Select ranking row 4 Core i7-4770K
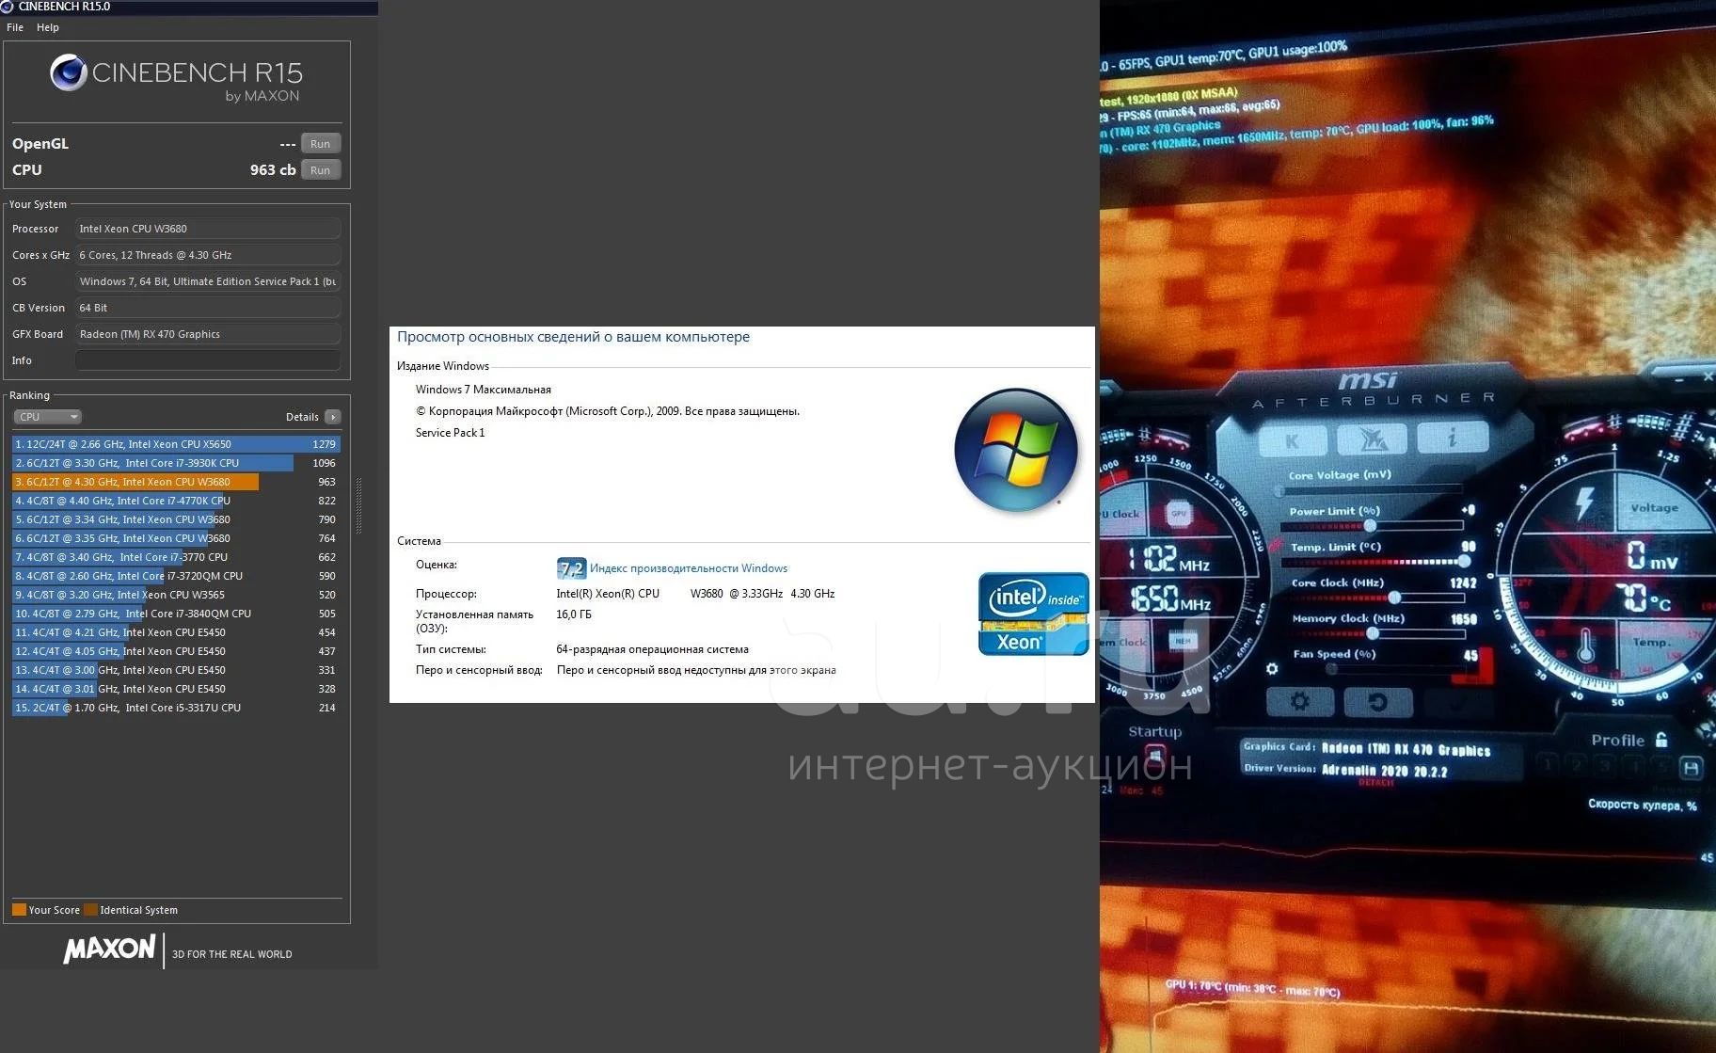The height and width of the screenshot is (1053, 1716). pos(176,501)
